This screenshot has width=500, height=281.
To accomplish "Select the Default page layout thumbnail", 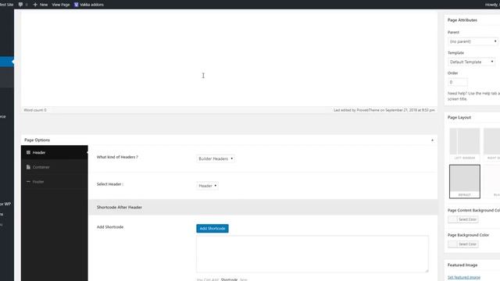I will (x=465, y=181).
